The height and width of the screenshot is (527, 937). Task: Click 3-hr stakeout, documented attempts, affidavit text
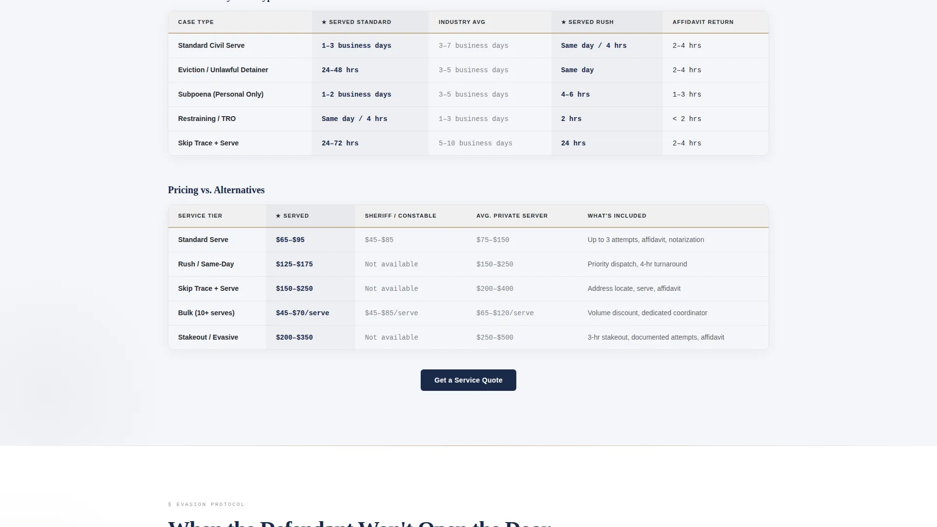tap(656, 337)
